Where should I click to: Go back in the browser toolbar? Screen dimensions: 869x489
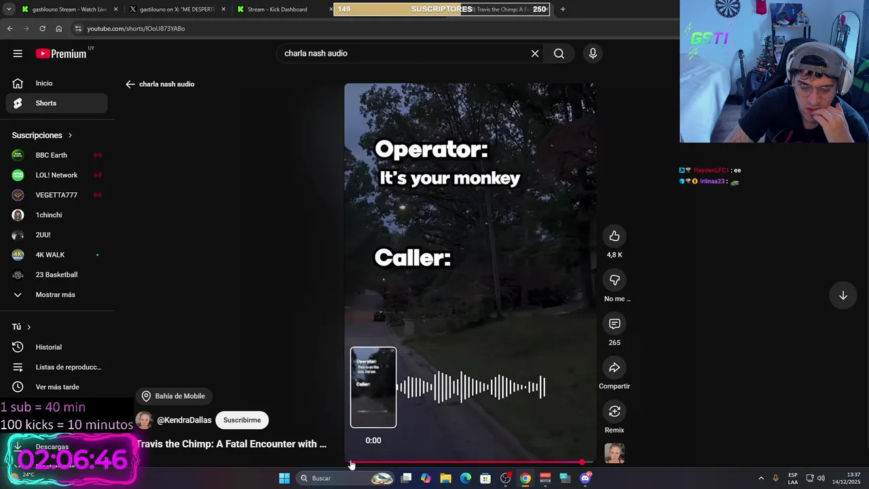(10, 29)
